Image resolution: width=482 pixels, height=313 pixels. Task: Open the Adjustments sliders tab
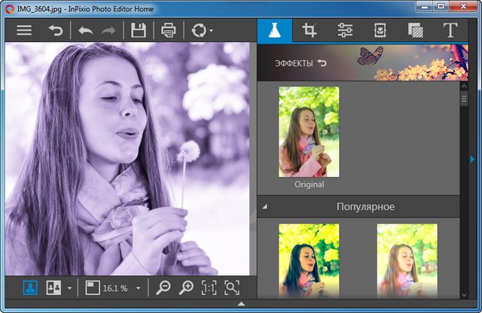tap(345, 30)
